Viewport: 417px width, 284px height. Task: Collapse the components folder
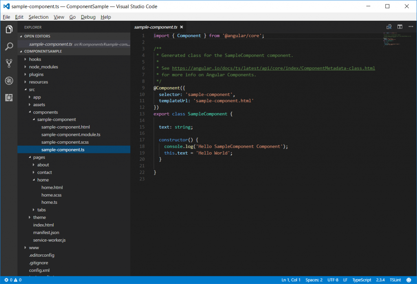[x=45, y=112]
